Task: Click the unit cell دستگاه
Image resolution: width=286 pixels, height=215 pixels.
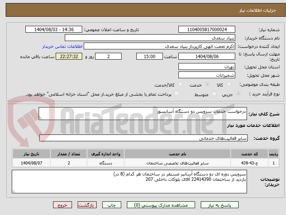Action: point(106,163)
